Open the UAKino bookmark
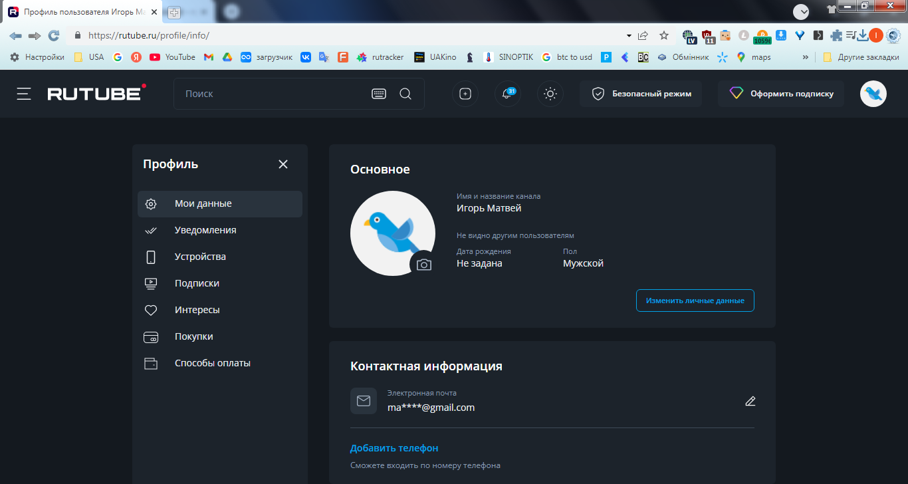This screenshot has width=908, height=484. coord(435,57)
